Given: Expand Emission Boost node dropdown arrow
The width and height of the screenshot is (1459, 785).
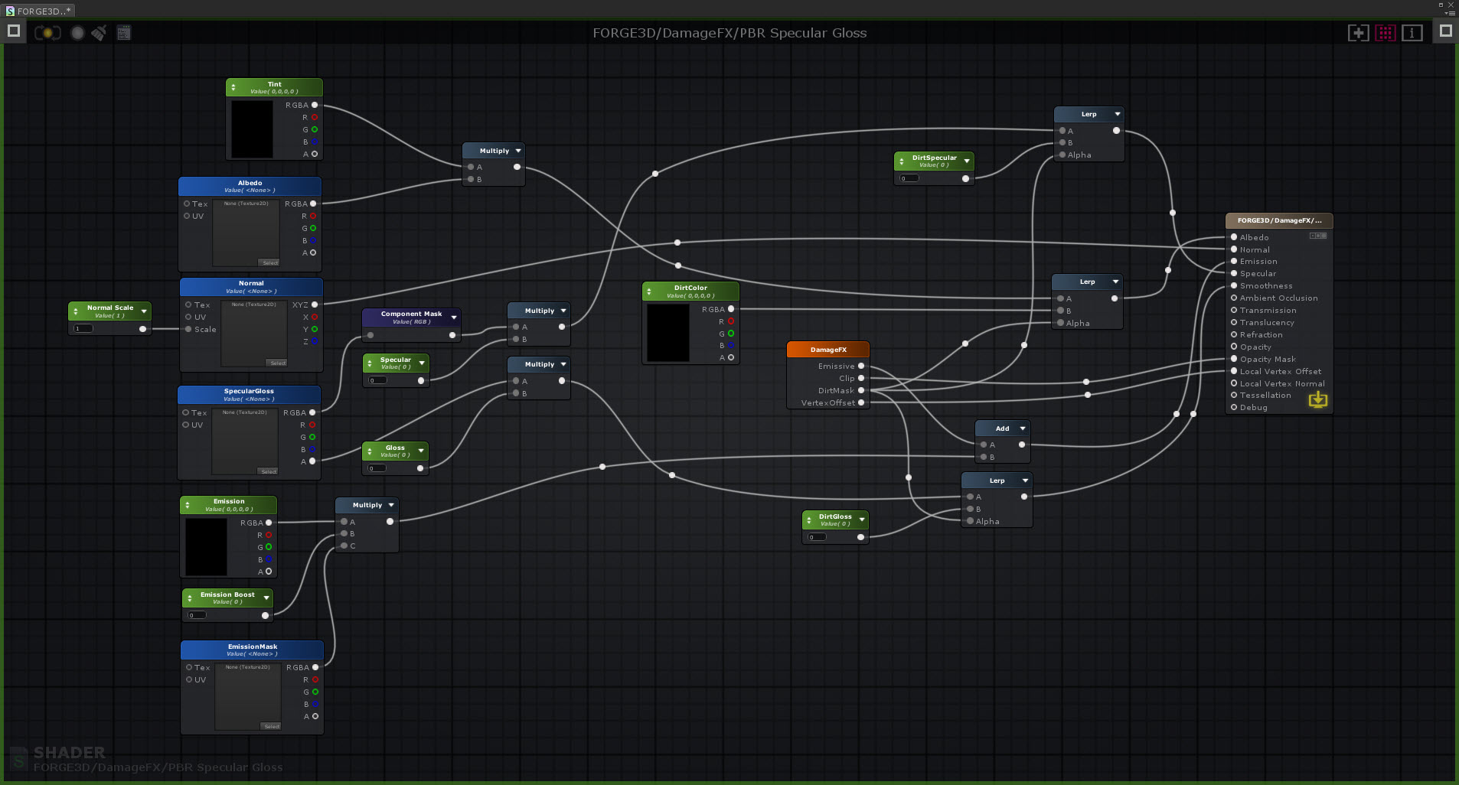Looking at the screenshot, I should click(x=266, y=598).
